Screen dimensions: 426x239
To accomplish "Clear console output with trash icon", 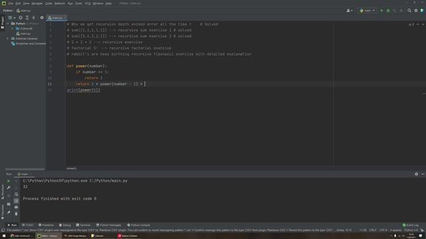I will pos(16,214).
